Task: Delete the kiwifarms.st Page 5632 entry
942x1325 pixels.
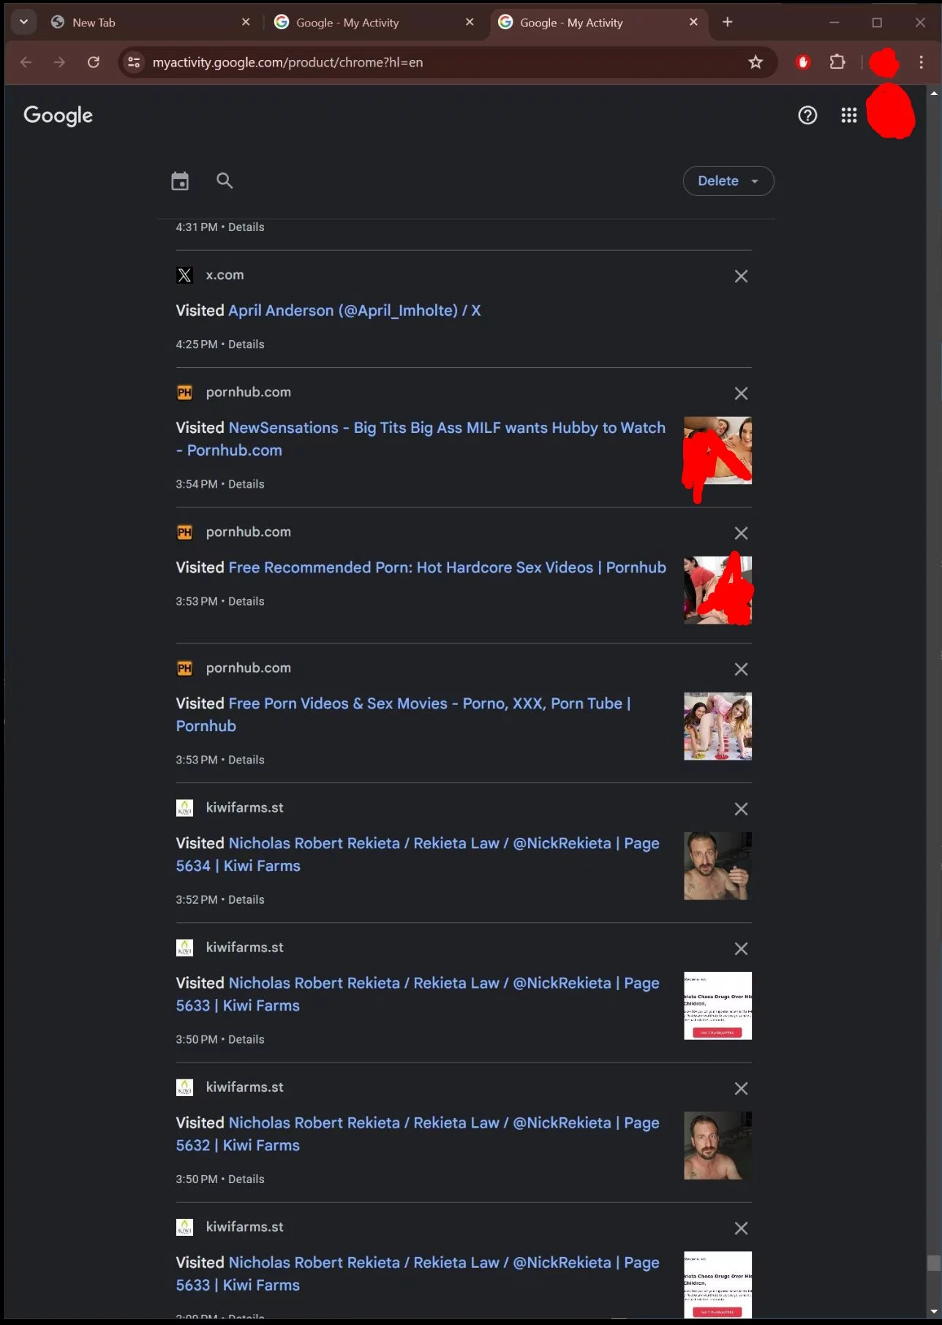Action: click(741, 1088)
